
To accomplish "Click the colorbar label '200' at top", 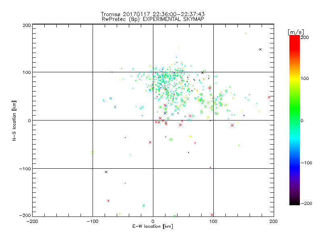I will [x=305, y=37].
